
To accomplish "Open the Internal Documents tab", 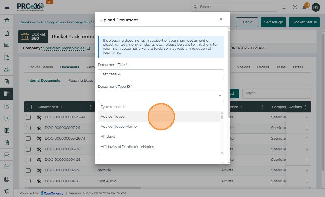I will point(44,80).
